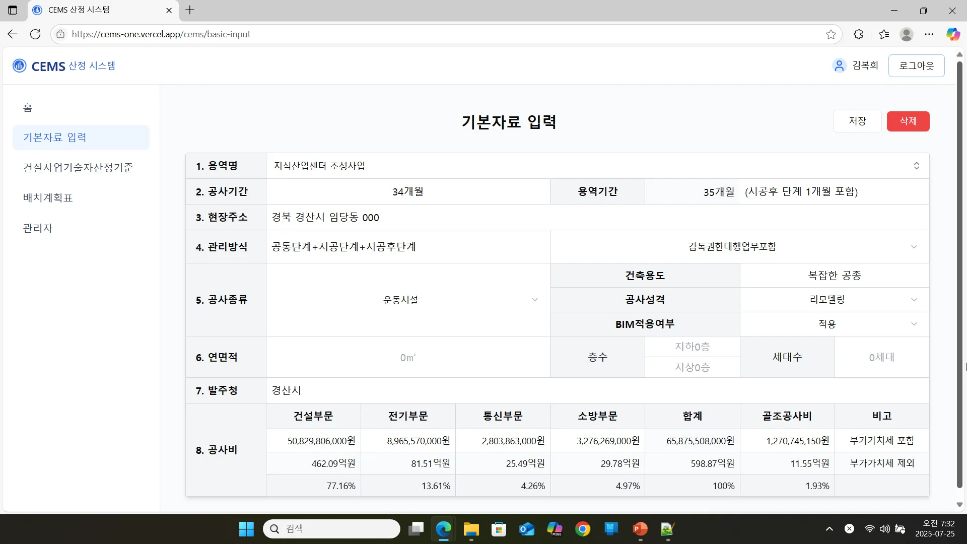Click the 발주청 경산시 field
967x544 pixels.
[597, 390]
